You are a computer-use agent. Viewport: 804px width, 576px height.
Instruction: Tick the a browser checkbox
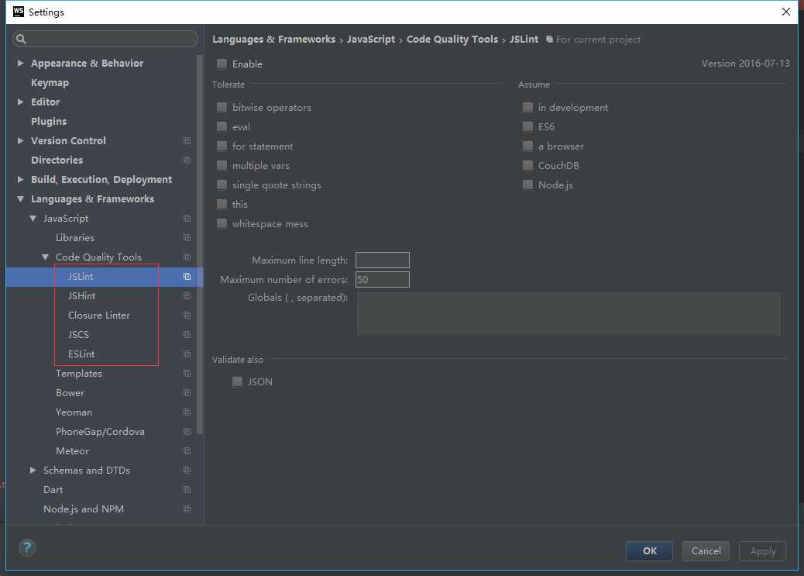(x=527, y=147)
